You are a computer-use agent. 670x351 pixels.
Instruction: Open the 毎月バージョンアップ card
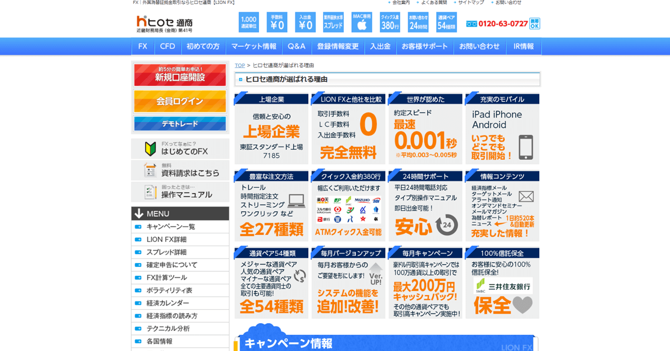tap(348, 282)
